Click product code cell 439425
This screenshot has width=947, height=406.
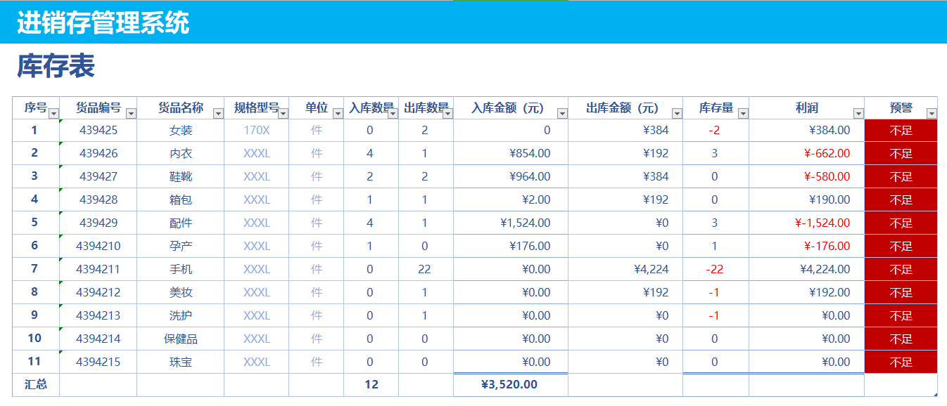click(x=98, y=131)
